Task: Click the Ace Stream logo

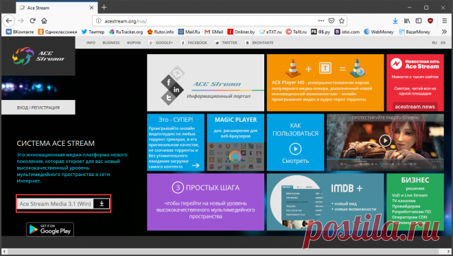Action: [x=38, y=56]
